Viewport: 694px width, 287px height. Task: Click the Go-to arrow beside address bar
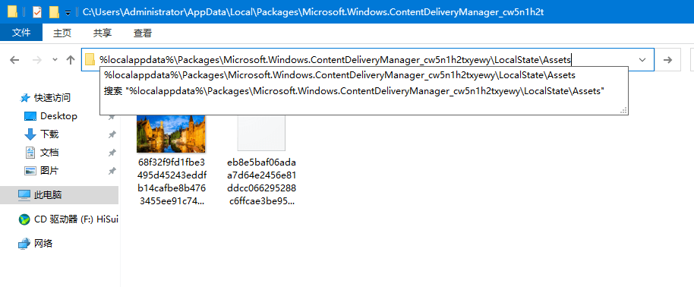click(668, 60)
